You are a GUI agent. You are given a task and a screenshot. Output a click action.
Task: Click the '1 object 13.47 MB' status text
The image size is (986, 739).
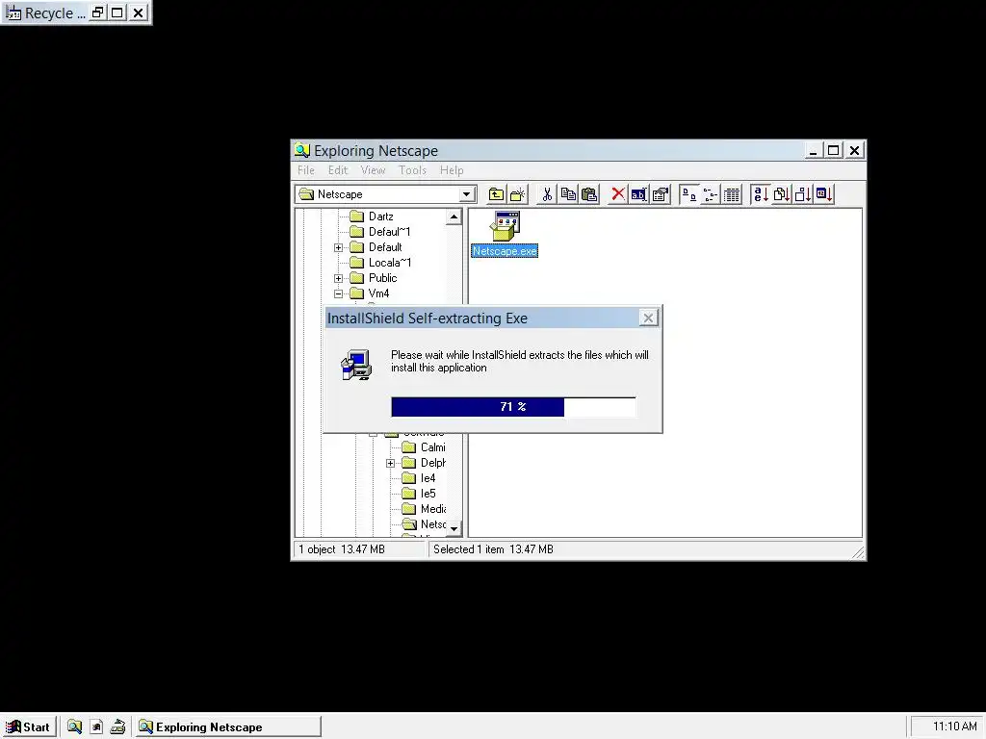(342, 549)
